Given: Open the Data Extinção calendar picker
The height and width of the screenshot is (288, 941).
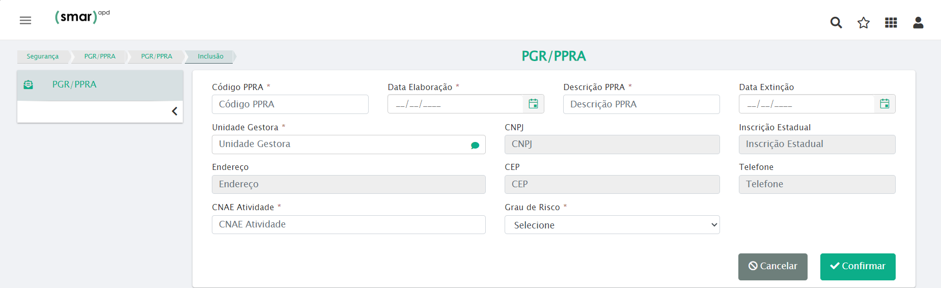Looking at the screenshot, I should tap(884, 104).
